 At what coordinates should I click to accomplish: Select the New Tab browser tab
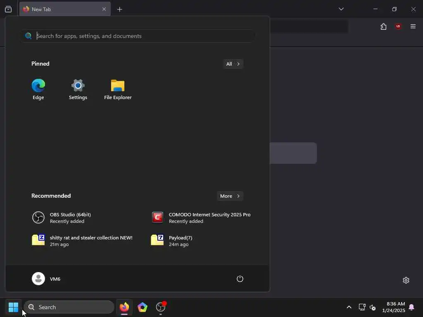click(x=65, y=9)
